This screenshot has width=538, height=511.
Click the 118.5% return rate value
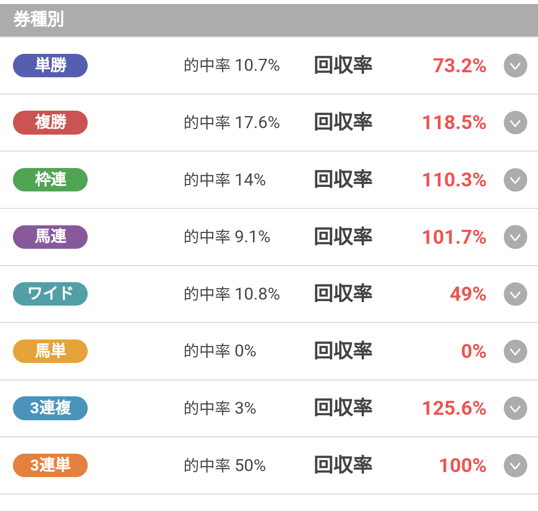pyautogui.click(x=454, y=123)
